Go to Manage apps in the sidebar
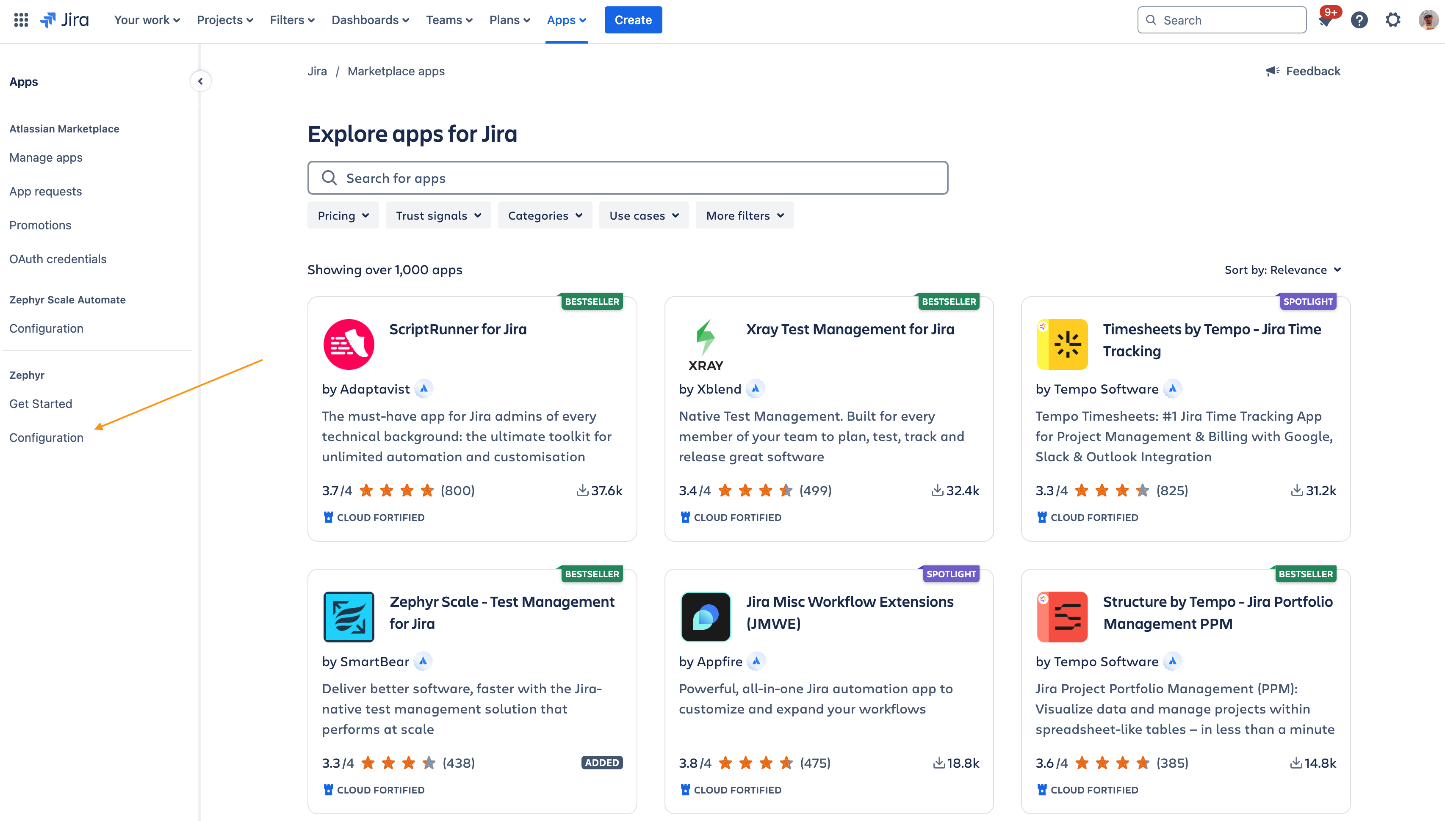The width and height of the screenshot is (1445, 821). coord(46,157)
